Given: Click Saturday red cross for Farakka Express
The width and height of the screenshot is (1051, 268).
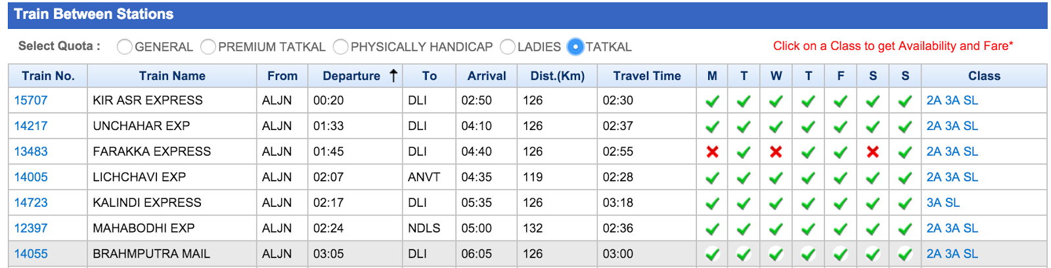Looking at the screenshot, I should click(873, 152).
